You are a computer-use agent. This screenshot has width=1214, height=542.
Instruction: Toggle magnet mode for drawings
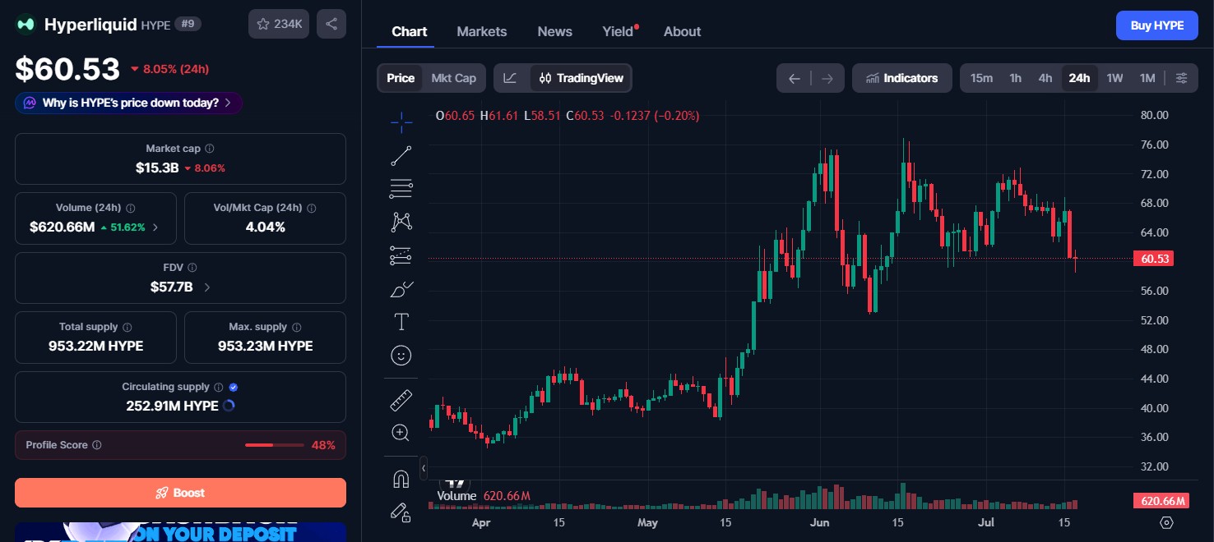click(401, 479)
